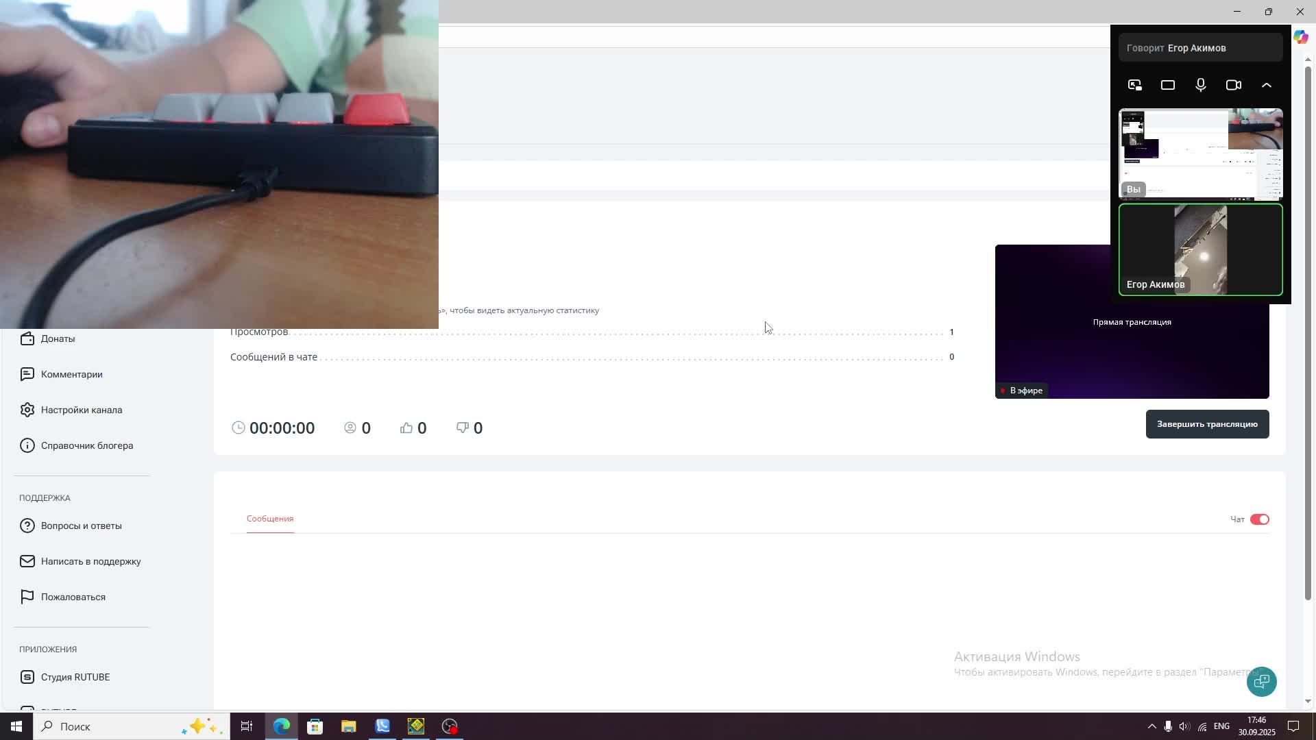Turn off camera in call panel
1316x740 pixels.
(x=1234, y=85)
